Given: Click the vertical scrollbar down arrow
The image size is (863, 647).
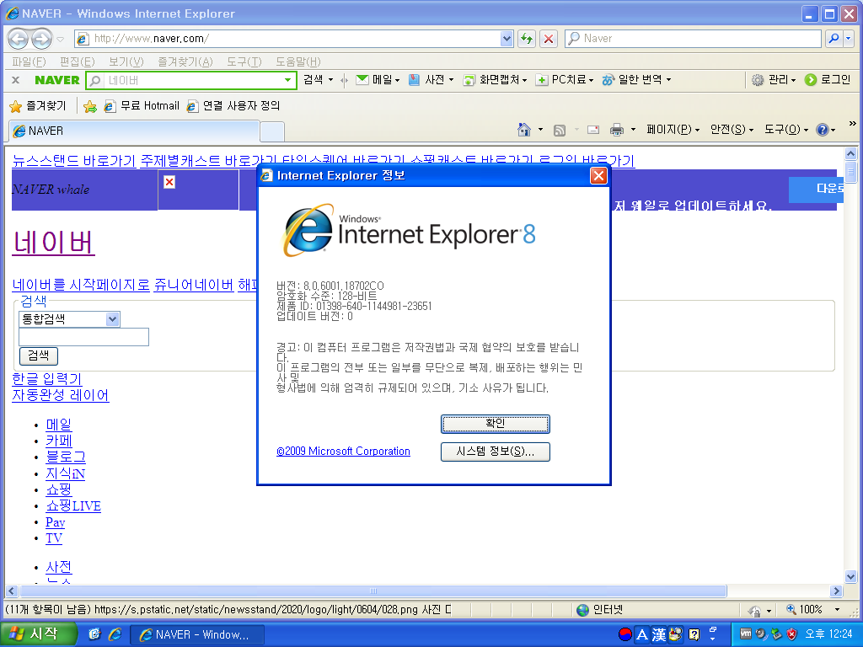Looking at the screenshot, I should 851,576.
